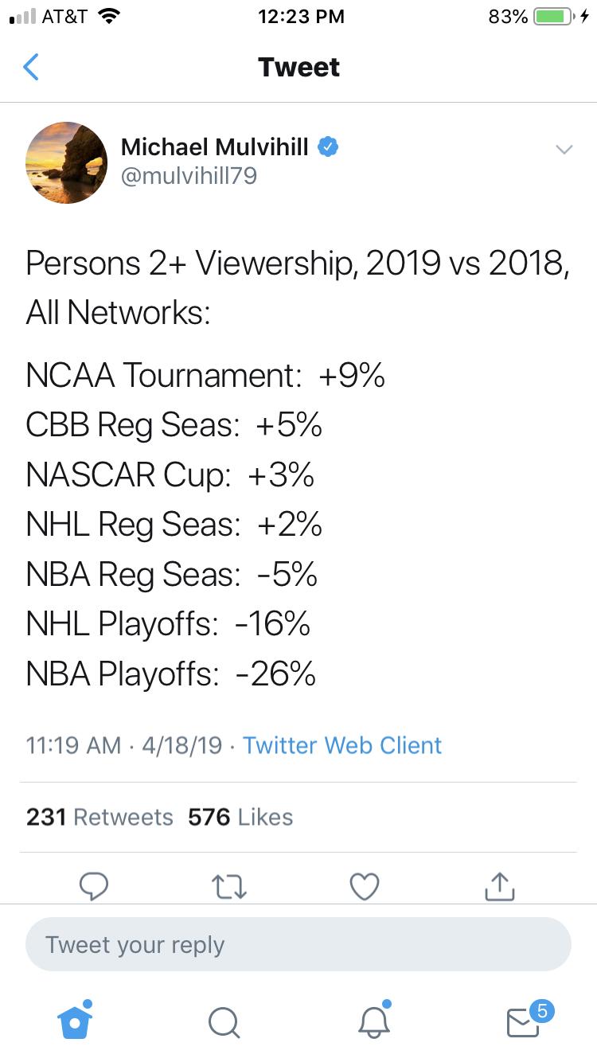Tap the blue verified badge
This screenshot has width=597, height=1062.
[x=328, y=146]
